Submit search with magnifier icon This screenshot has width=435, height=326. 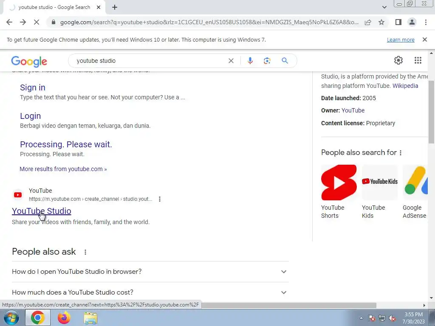coord(285,61)
